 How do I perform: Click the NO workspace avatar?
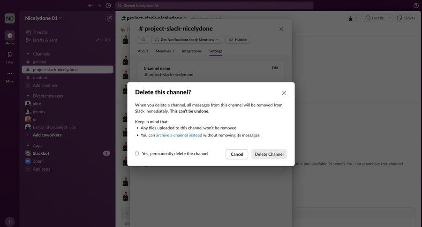pyautogui.click(x=10, y=18)
